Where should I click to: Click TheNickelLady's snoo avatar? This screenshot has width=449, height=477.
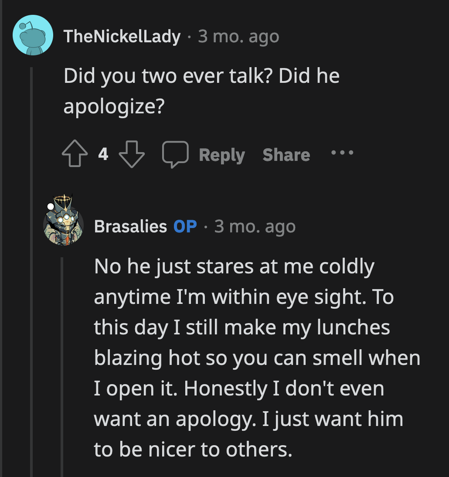33,36
